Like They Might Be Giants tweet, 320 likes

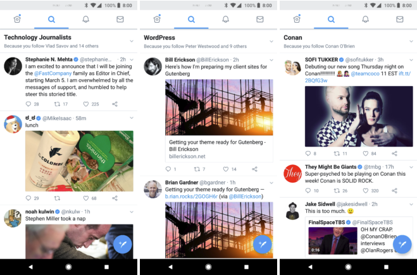[365, 190]
